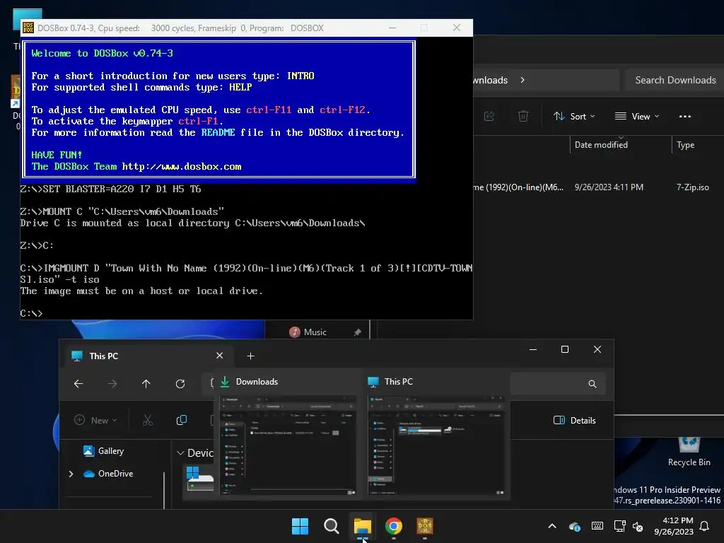
Task: Click the Cut scissors icon
Action: pos(147,420)
